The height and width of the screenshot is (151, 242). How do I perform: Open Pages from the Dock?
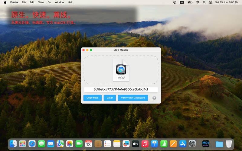pyautogui.click(x=173, y=144)
